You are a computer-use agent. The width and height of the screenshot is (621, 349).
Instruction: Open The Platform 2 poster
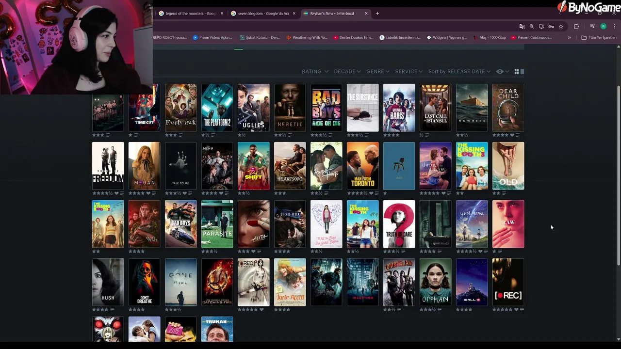(x=217, y=108)
